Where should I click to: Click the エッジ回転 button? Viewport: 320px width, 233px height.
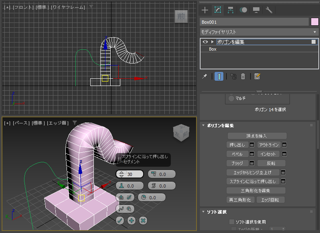tap(270, 200)
